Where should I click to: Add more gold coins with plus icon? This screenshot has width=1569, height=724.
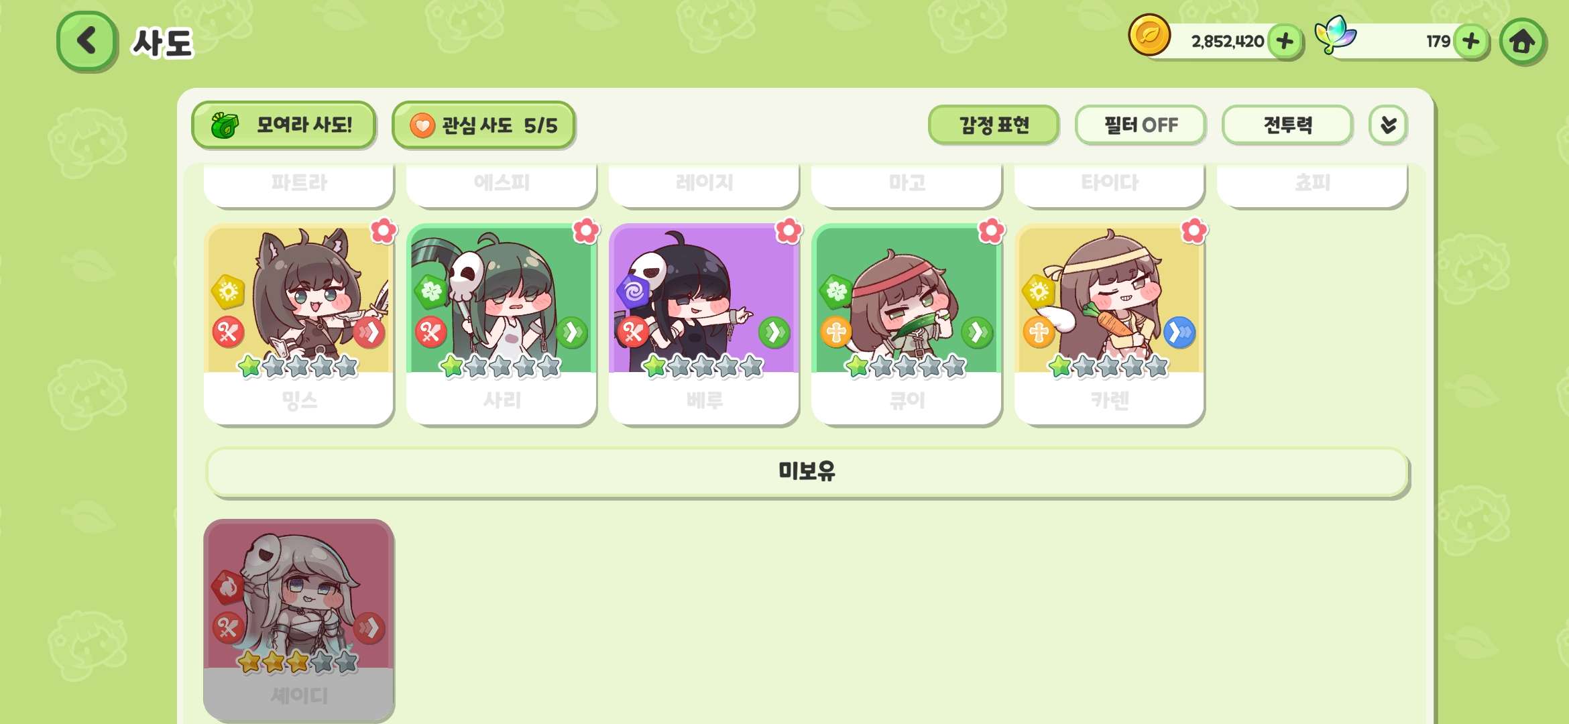pyautogui.click(x=1285, y=42)
